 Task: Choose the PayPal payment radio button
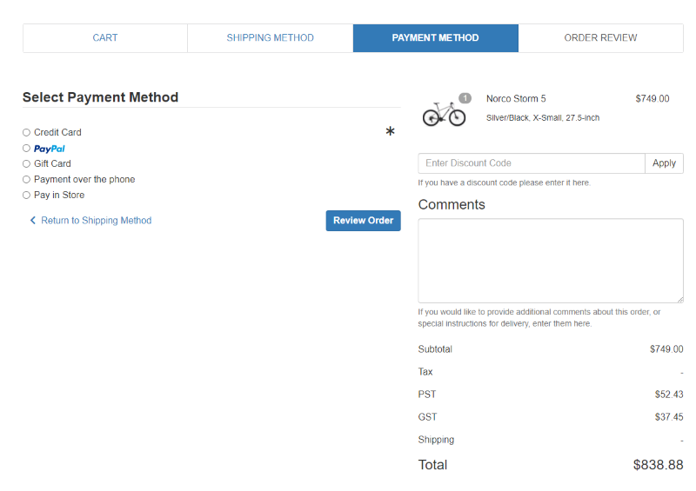(x=26, y=149)
